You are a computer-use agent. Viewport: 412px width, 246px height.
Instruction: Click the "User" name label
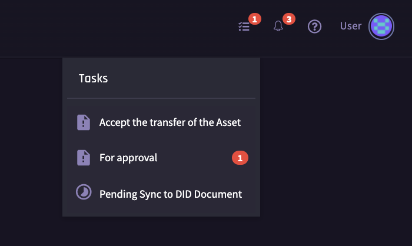coord(351,26)
